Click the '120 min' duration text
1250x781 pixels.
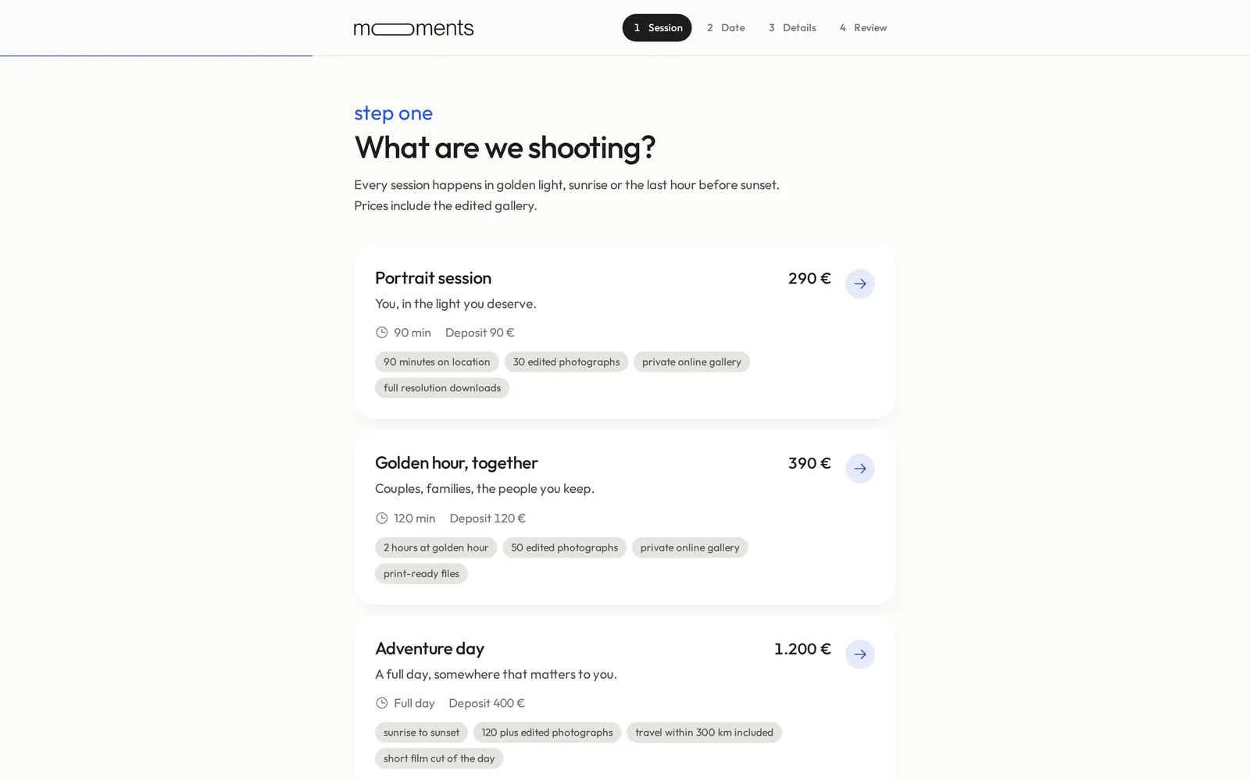414,518
